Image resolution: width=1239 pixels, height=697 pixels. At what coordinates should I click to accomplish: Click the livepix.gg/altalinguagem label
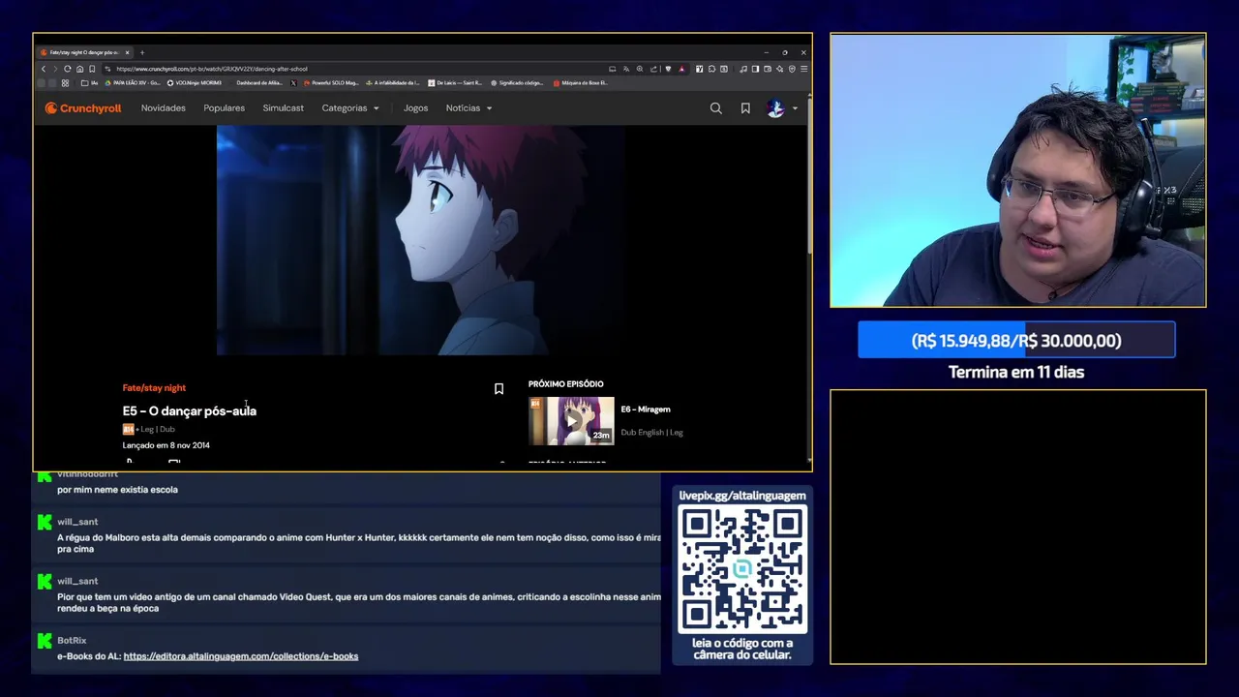click(x=742, y=496)
